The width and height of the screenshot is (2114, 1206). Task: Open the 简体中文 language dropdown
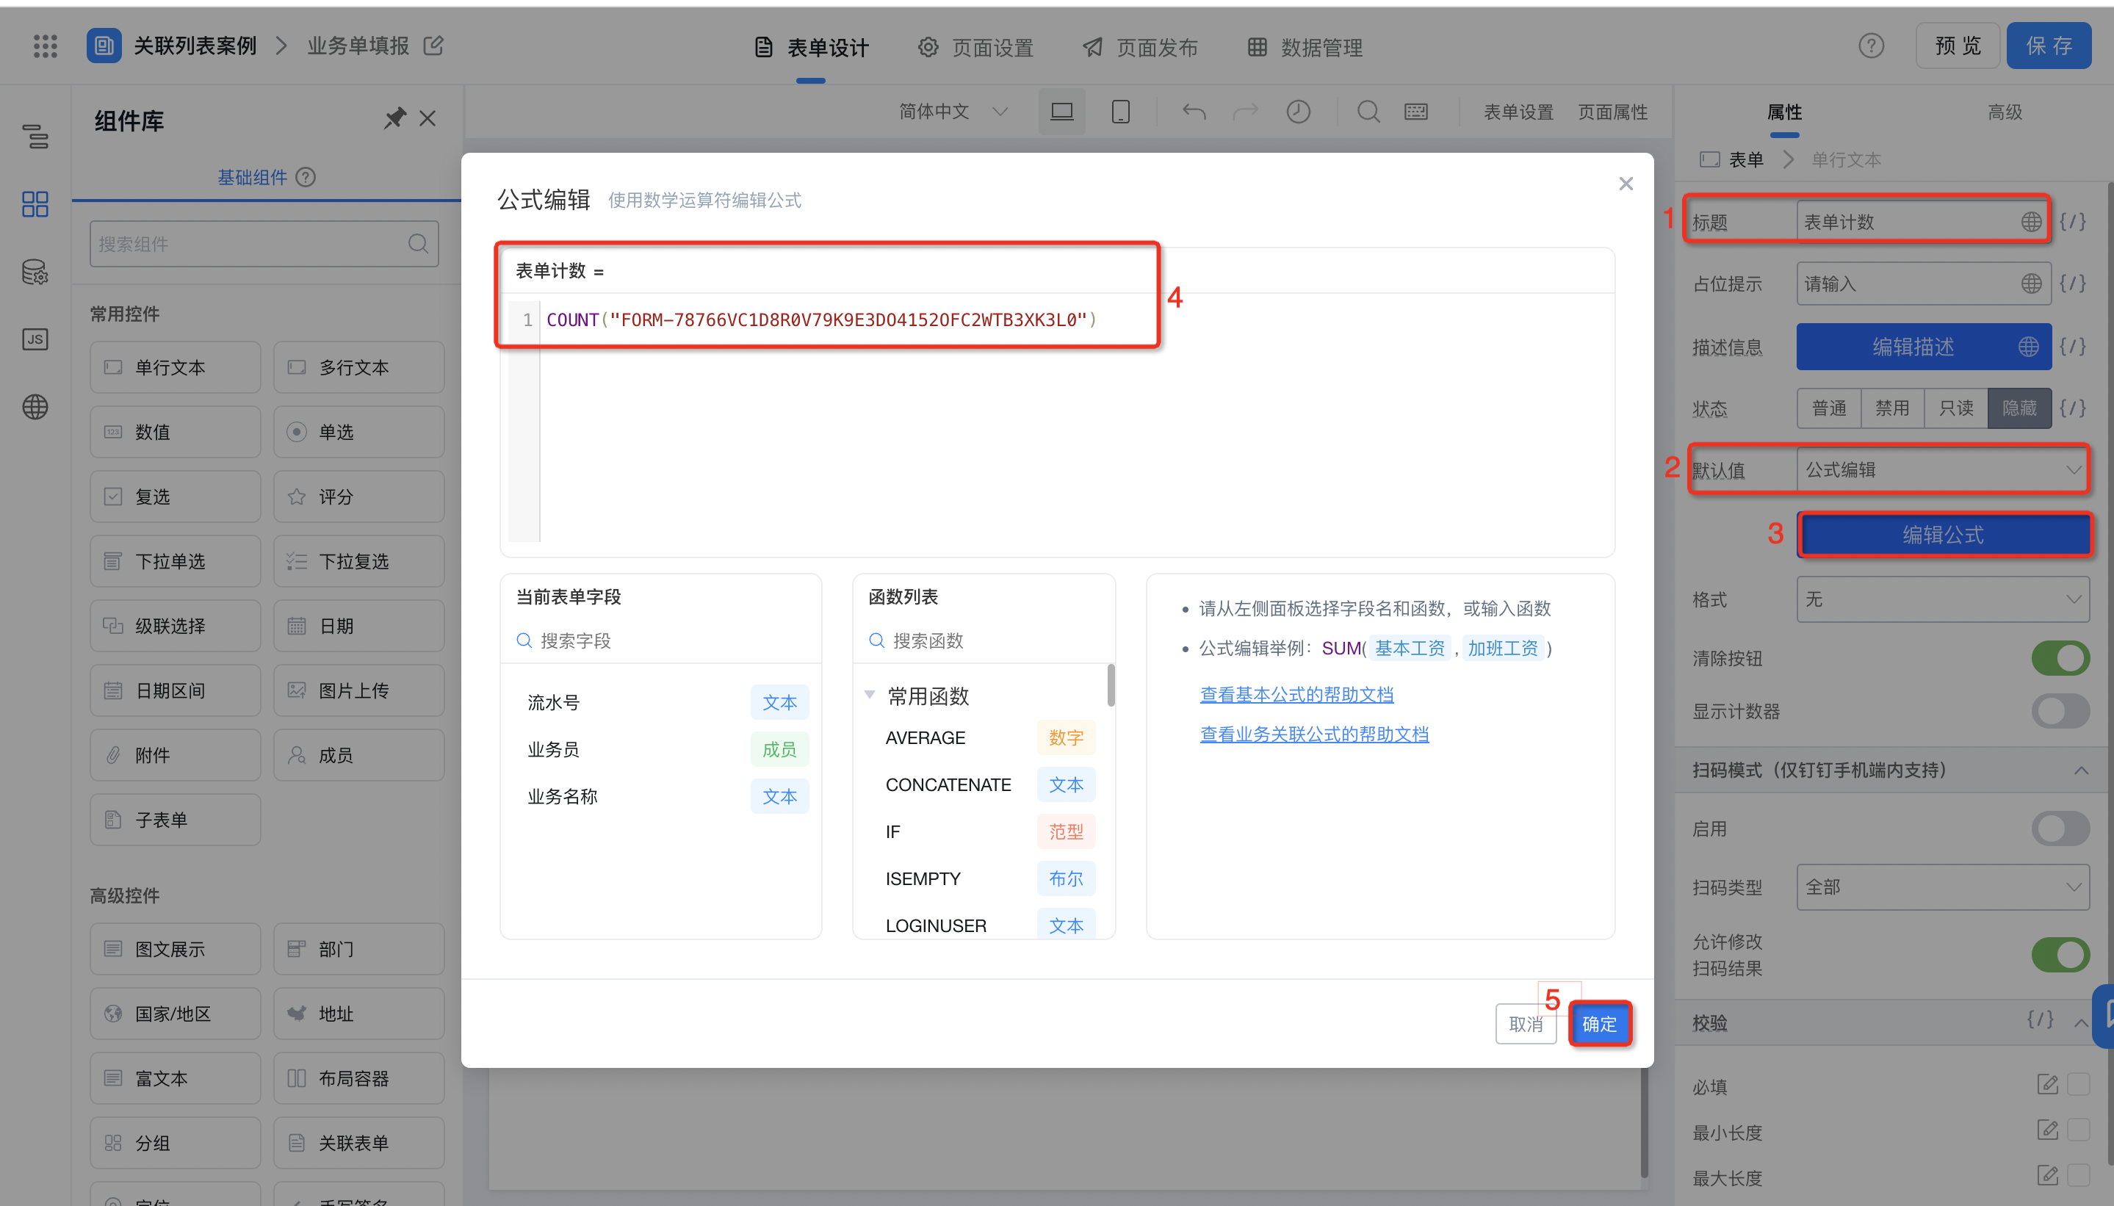[953, 111]
